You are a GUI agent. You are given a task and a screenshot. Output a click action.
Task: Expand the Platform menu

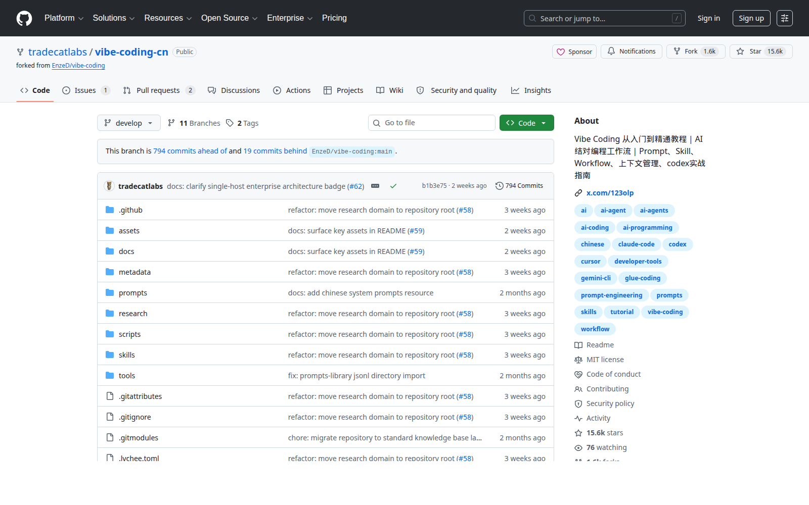64,18
